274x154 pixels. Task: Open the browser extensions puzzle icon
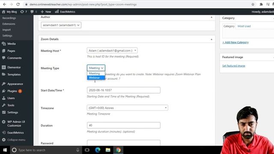(261, 4)
